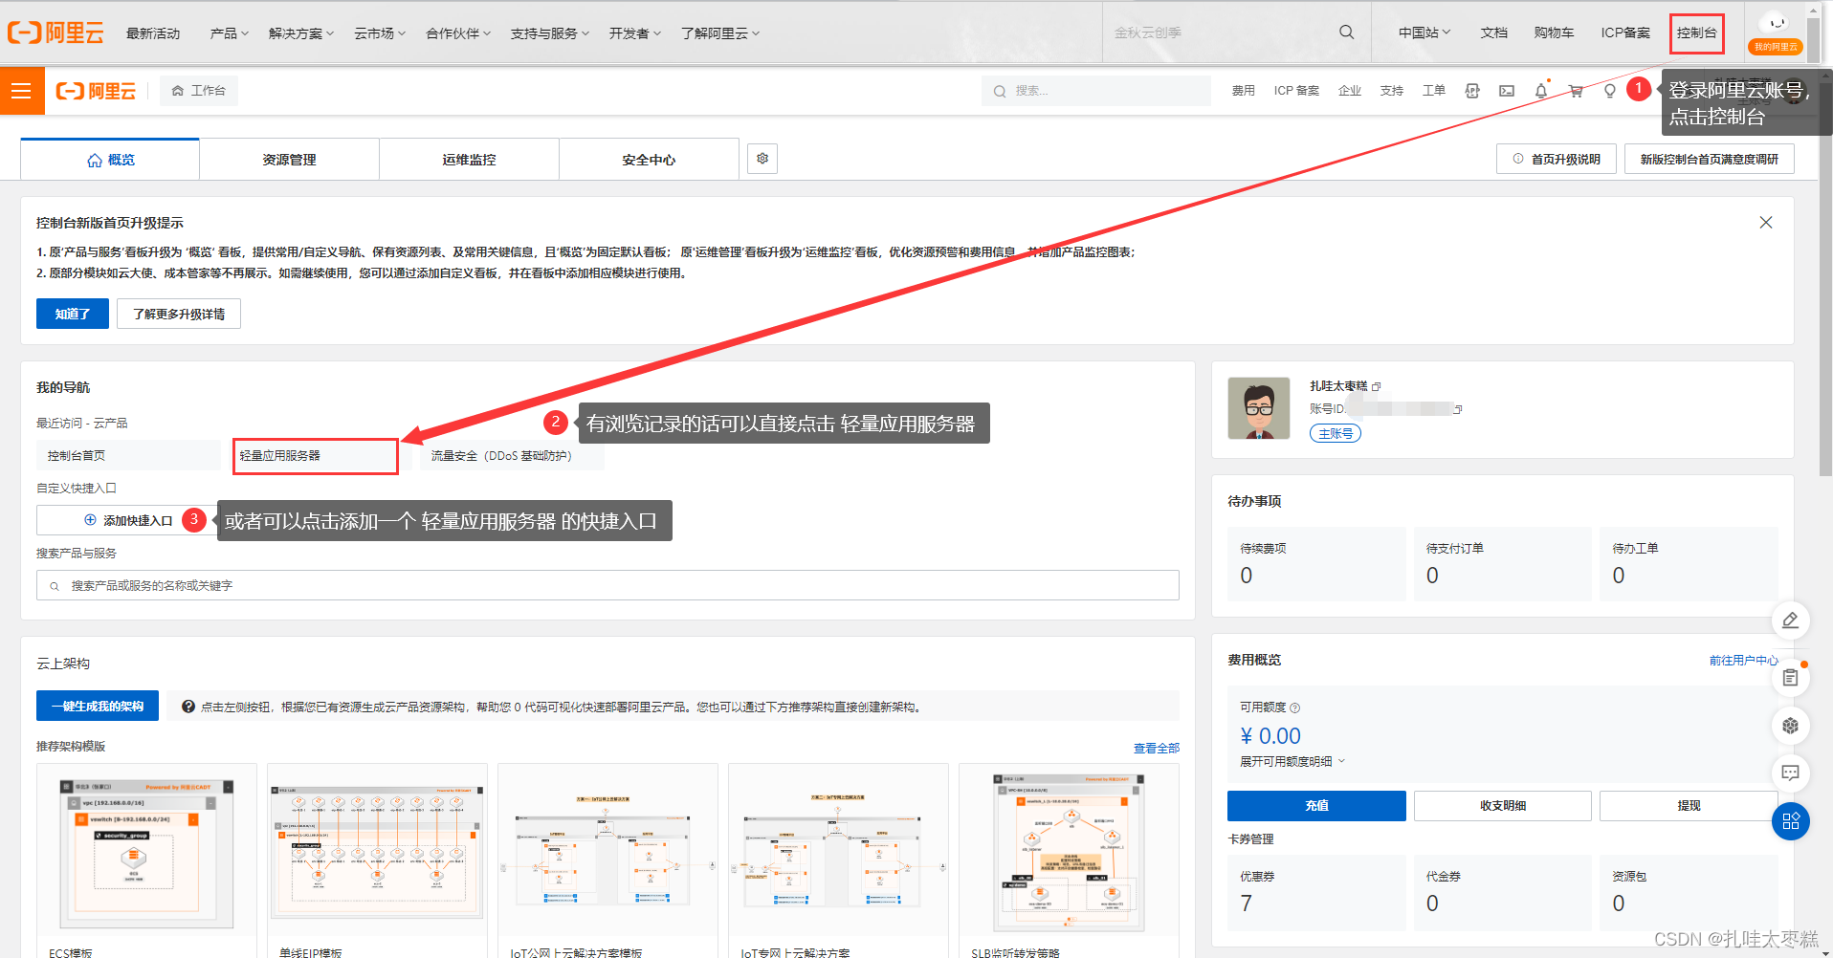
Task: Click the 收支明细 button
Action: 1503,806
